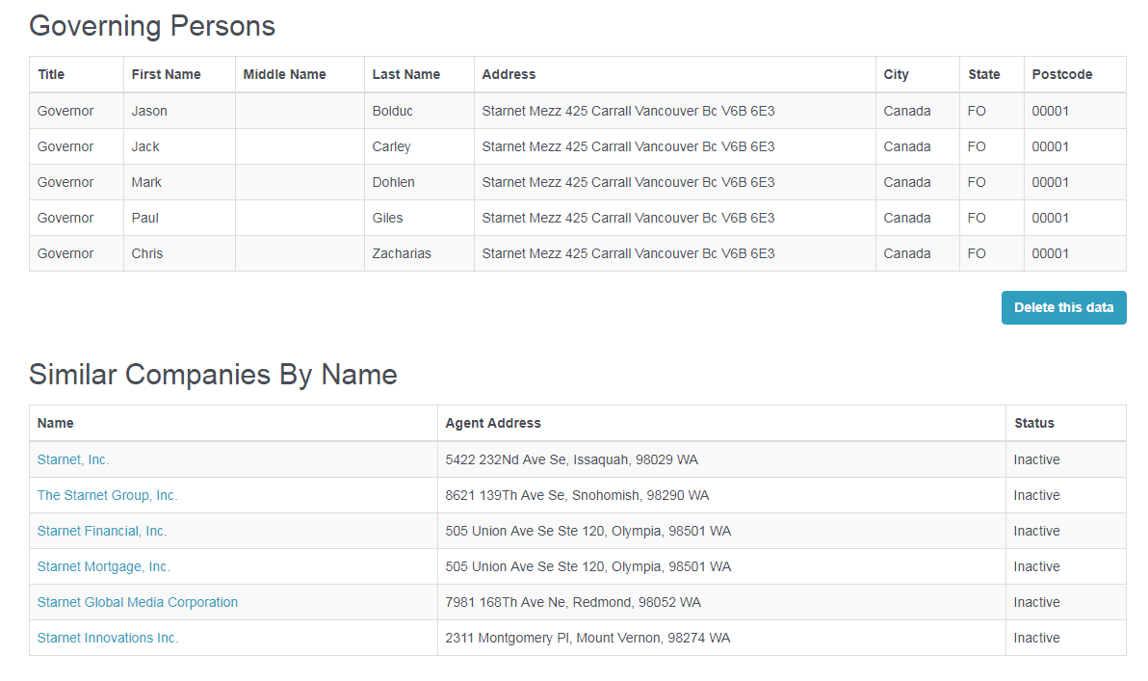The height and width of the screenshot is (681, 1148).
Task: Open the Starnet Mortgage, Inc. link
Action: [x=104, y=566]
